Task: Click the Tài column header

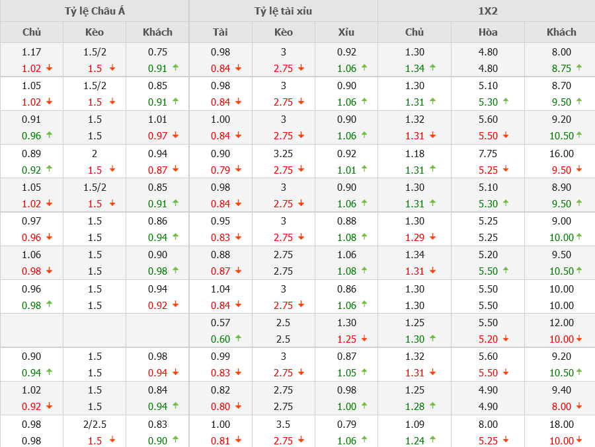Action: [220, 32]
